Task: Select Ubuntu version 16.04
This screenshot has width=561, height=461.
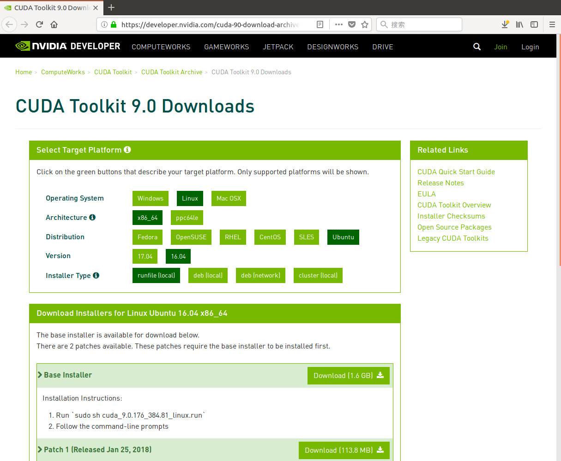Action: [x=178, y=256]
